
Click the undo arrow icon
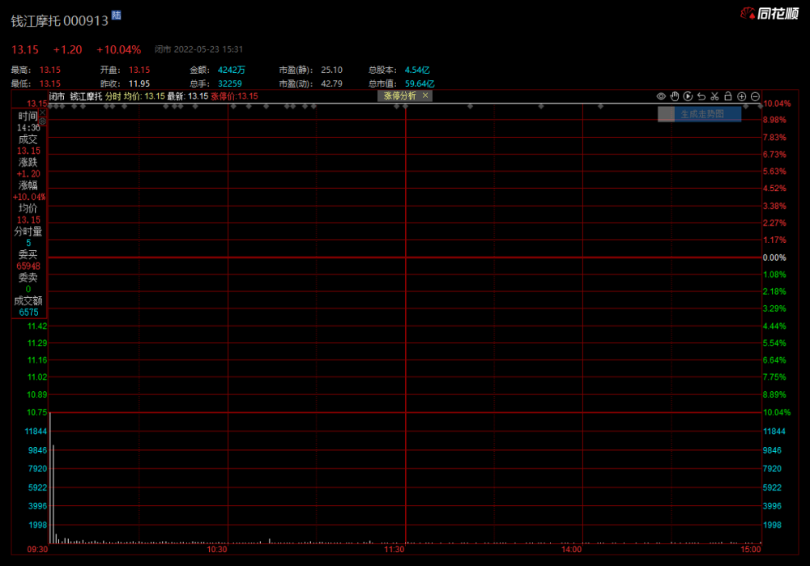coord(701,96)
